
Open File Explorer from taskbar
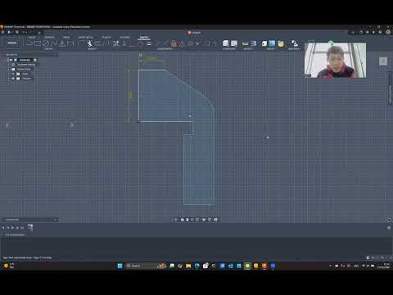[188, 265]
